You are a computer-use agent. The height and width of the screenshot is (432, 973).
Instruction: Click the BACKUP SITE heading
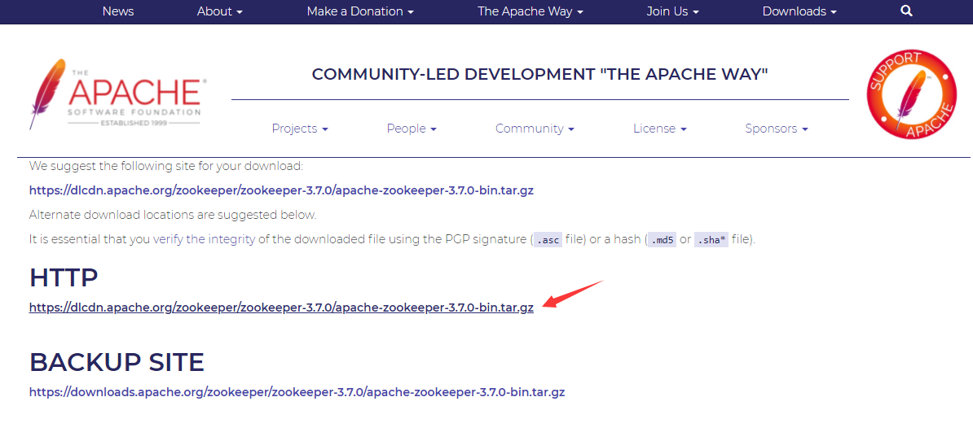click(x=117, y=362)
